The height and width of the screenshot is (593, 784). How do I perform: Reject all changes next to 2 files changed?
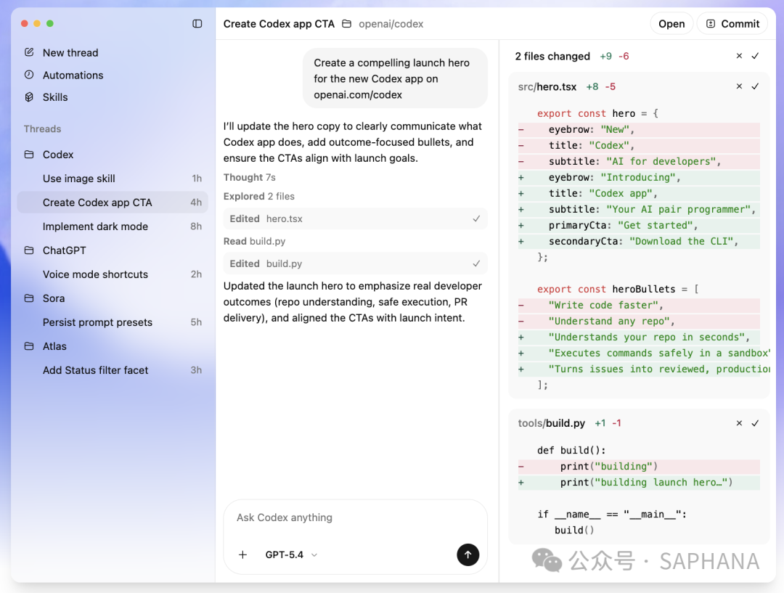click(739, 56)
